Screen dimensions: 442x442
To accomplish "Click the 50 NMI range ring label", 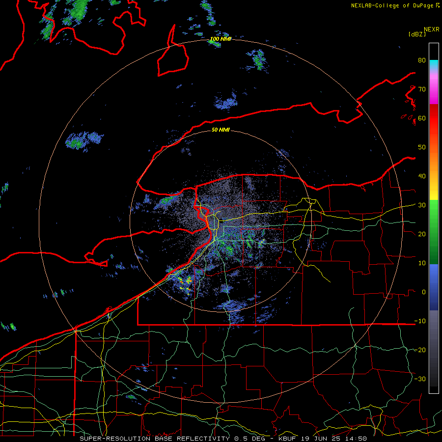I will click(221, 130).
